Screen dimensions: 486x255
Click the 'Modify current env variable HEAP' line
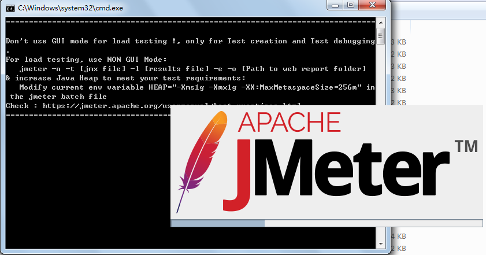pos(197,87)
